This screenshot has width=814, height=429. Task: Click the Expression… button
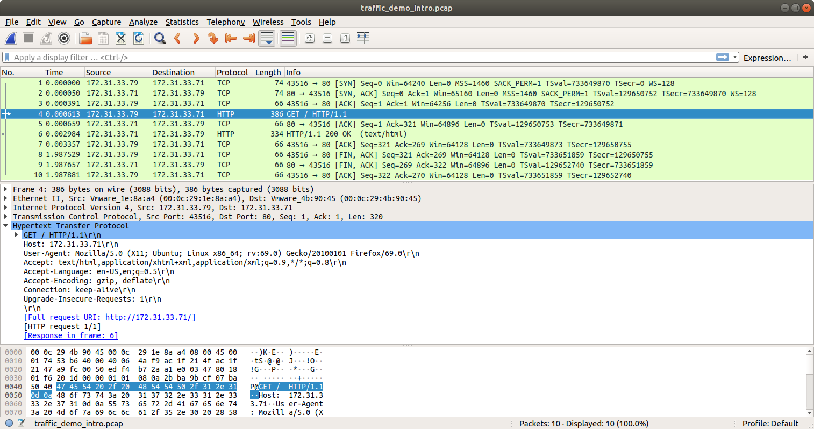[x=767, y=58]
